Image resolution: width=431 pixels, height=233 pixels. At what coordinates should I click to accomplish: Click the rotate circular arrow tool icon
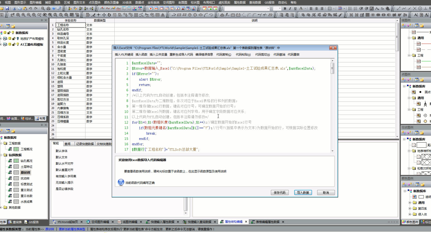tap(109, 15)
